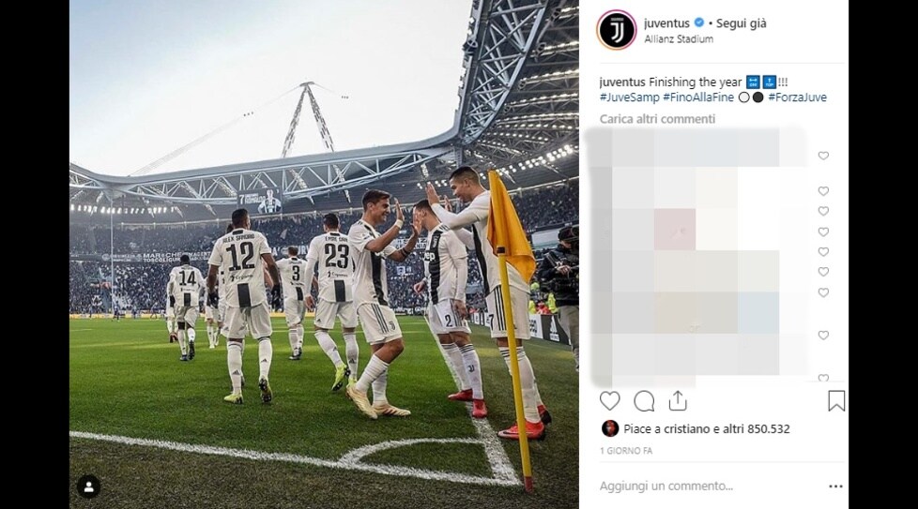Click the verified badge next to juventus
Image resolution: width=918 pixels, height=509 pixels.
pos(699,22)
